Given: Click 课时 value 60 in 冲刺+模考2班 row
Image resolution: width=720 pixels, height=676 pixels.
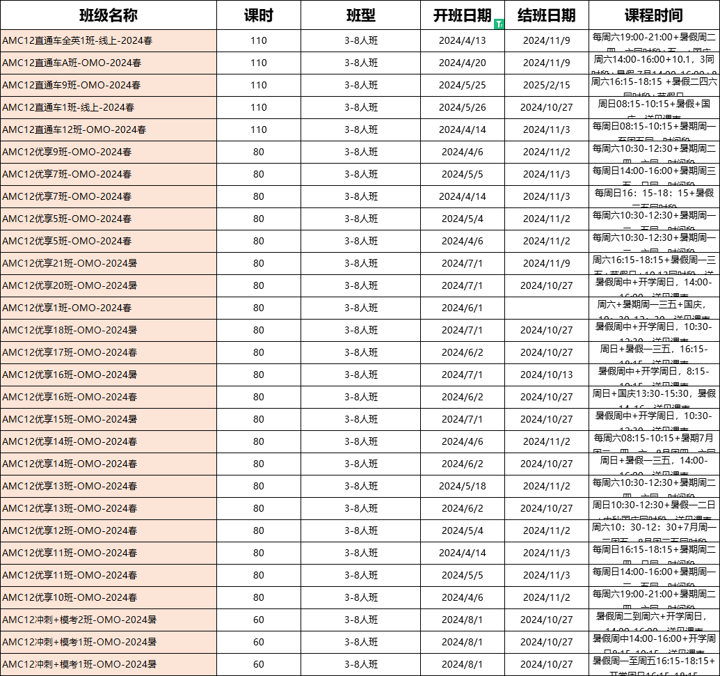Looking at the screenshot, I should 259,620.
